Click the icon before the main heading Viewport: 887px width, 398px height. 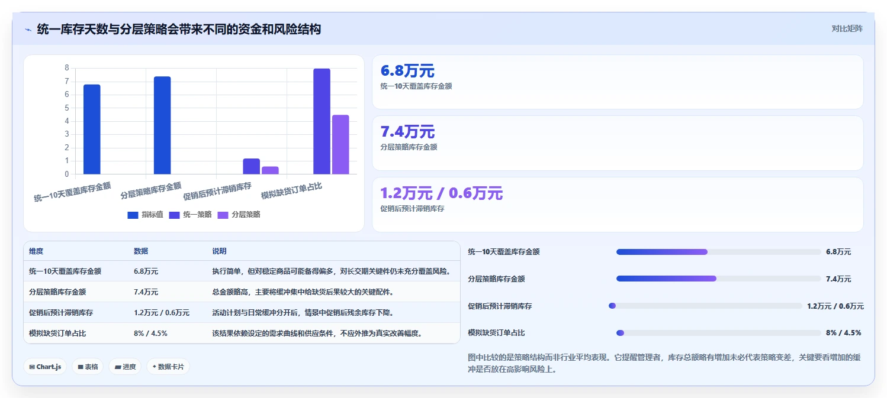pos(28,30)
